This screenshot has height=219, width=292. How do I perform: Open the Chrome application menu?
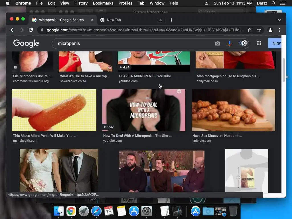pos(23,3)
